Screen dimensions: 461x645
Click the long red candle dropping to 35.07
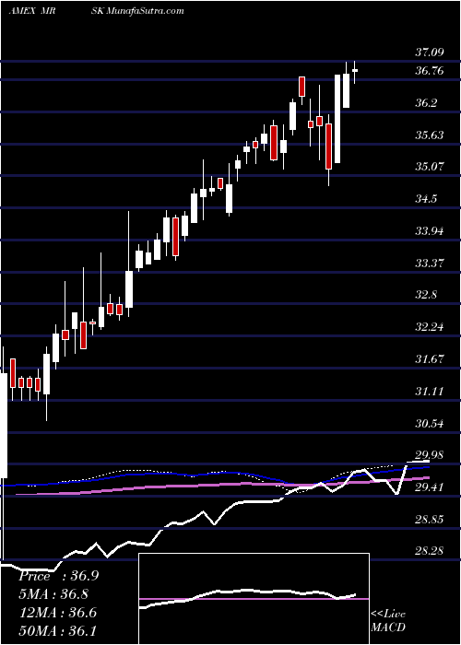[328, 147]
